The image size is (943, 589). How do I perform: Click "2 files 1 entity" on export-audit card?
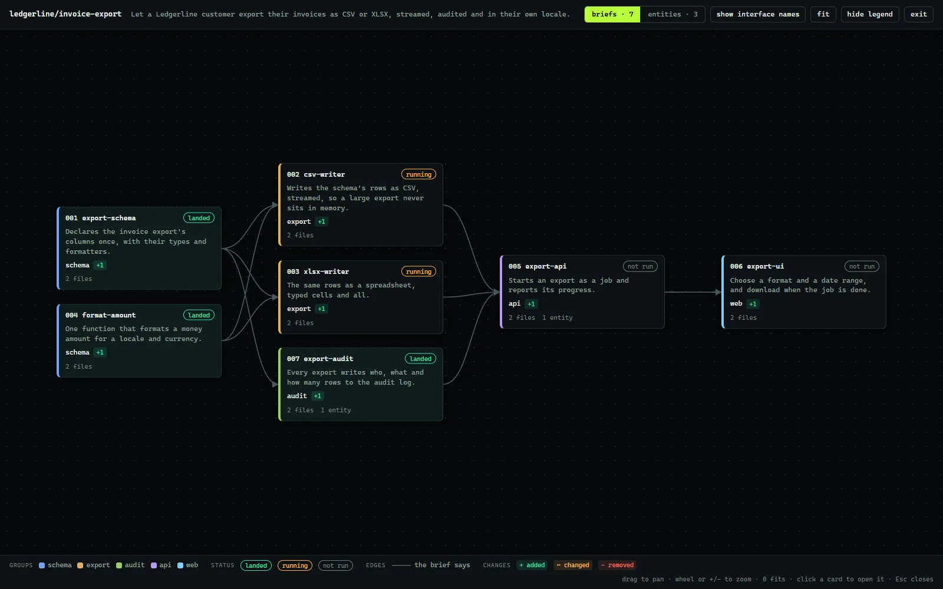tap(319, 410)
